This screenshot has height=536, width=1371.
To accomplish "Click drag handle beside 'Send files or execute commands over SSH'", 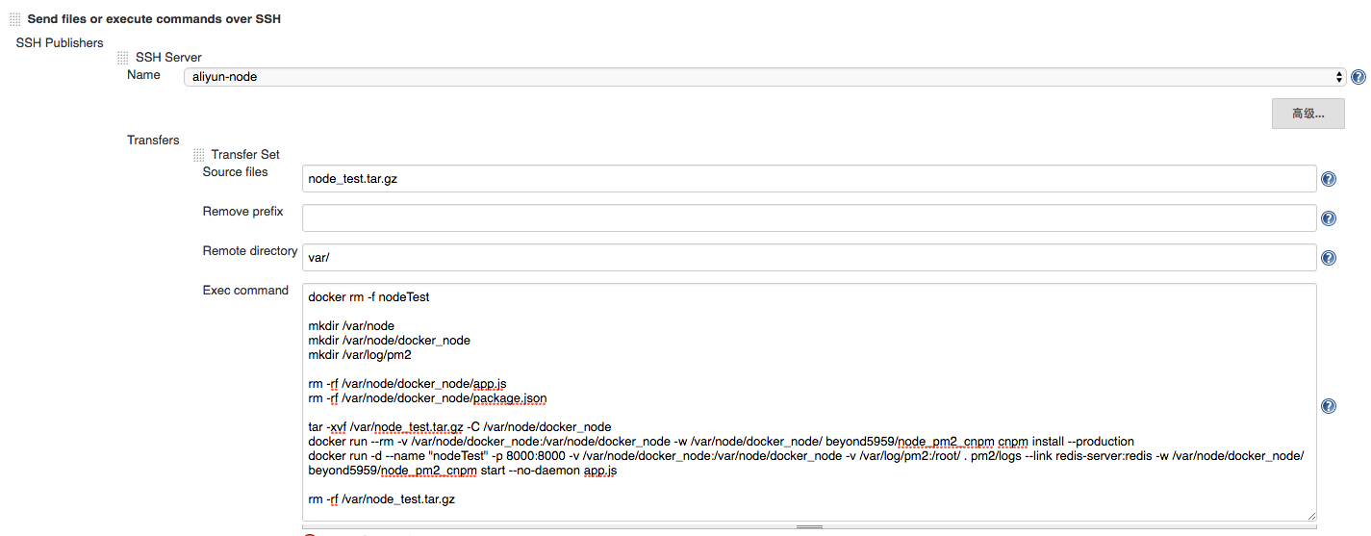I will [14, 19].
